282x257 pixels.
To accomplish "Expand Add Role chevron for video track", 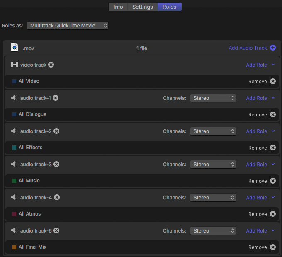I will point(273,65).
